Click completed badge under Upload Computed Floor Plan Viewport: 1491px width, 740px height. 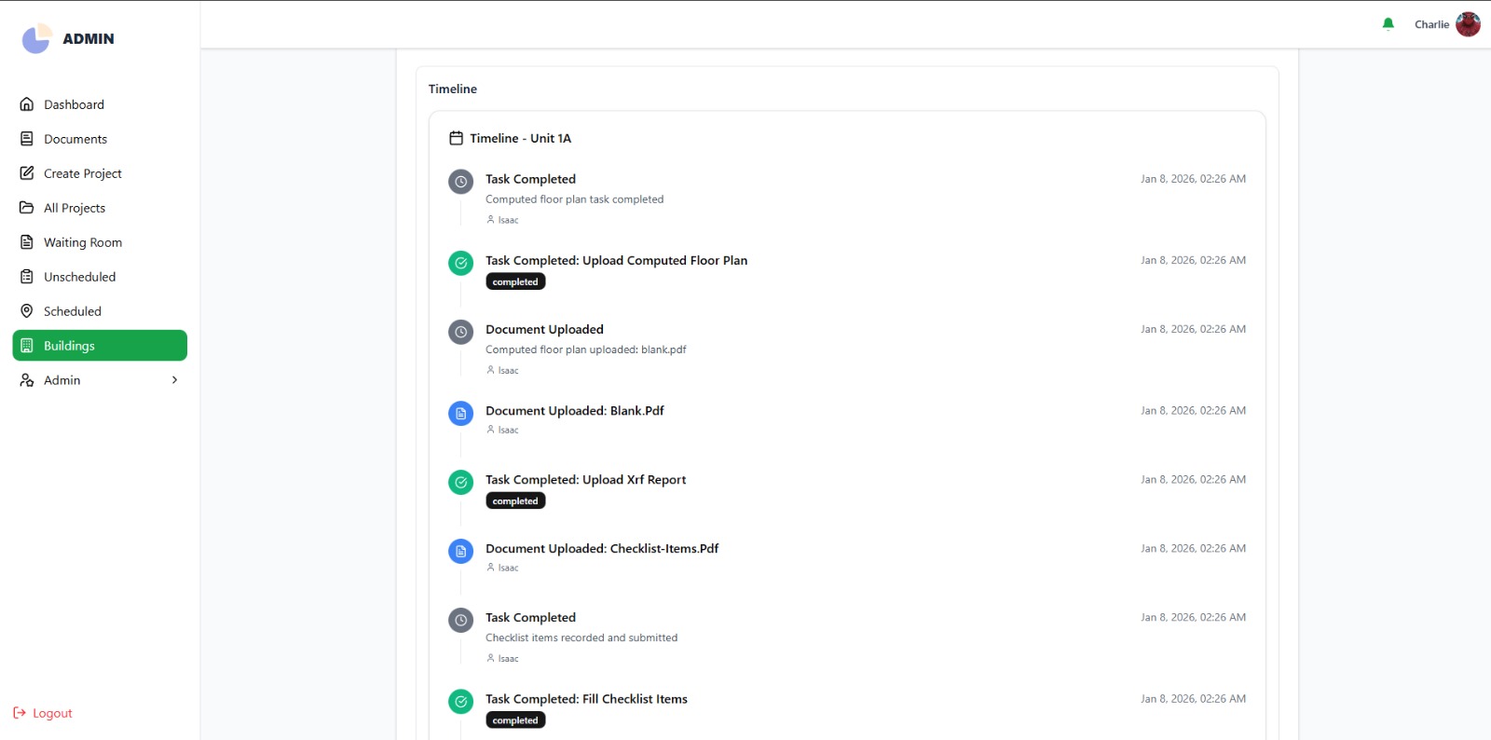tap(515, 281)
